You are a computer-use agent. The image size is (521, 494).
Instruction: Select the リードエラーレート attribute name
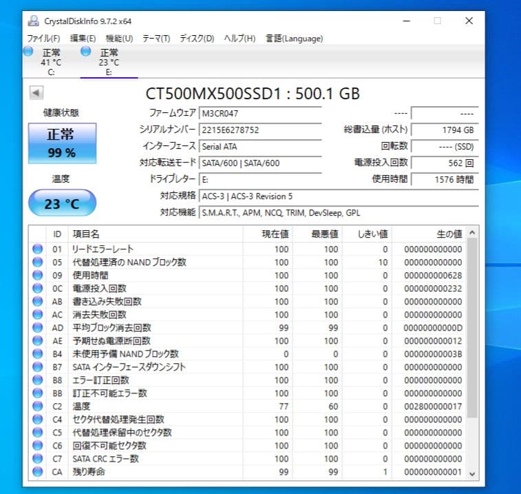click(x=103, y=249)
